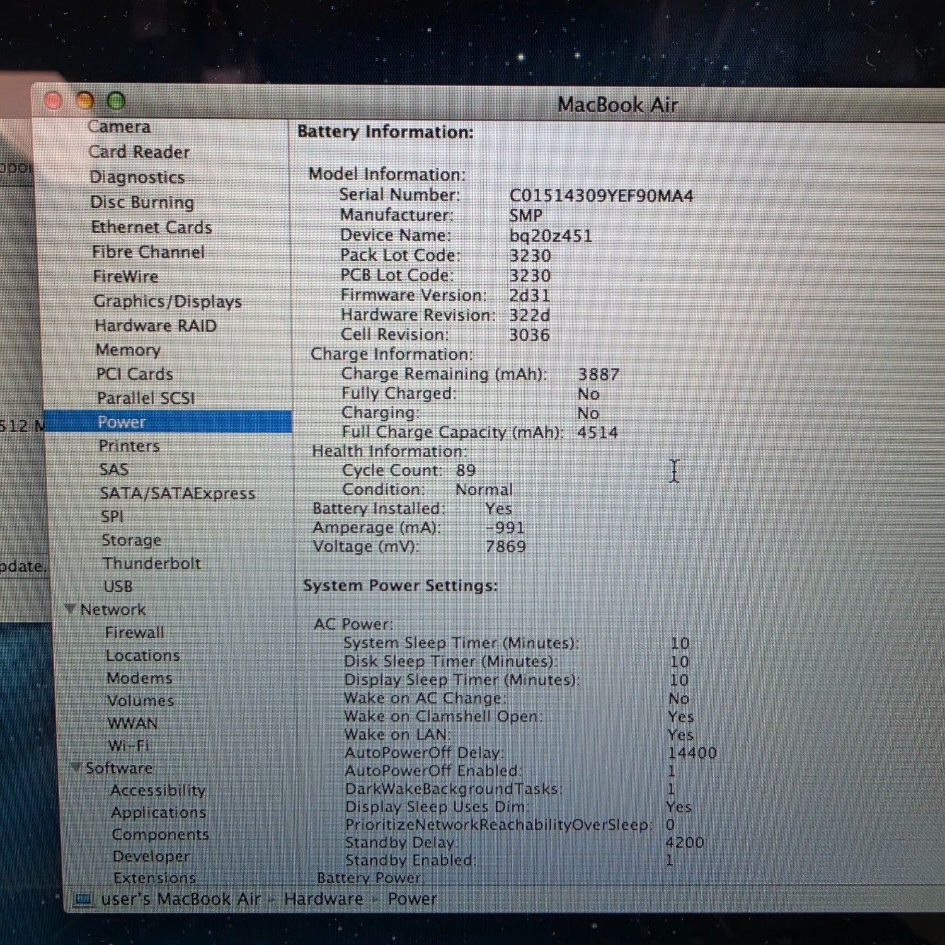Open the Storage section

tap(132, 540)
